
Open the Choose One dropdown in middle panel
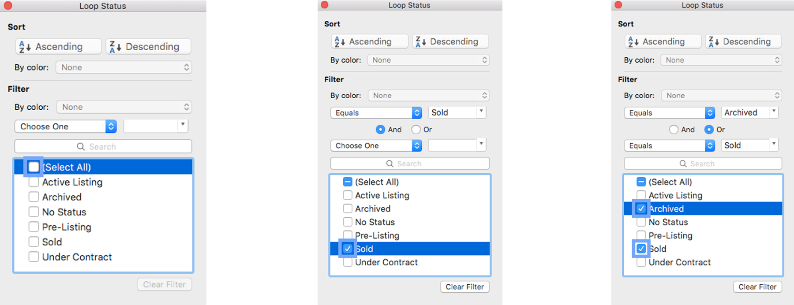[x=375, y=145]
